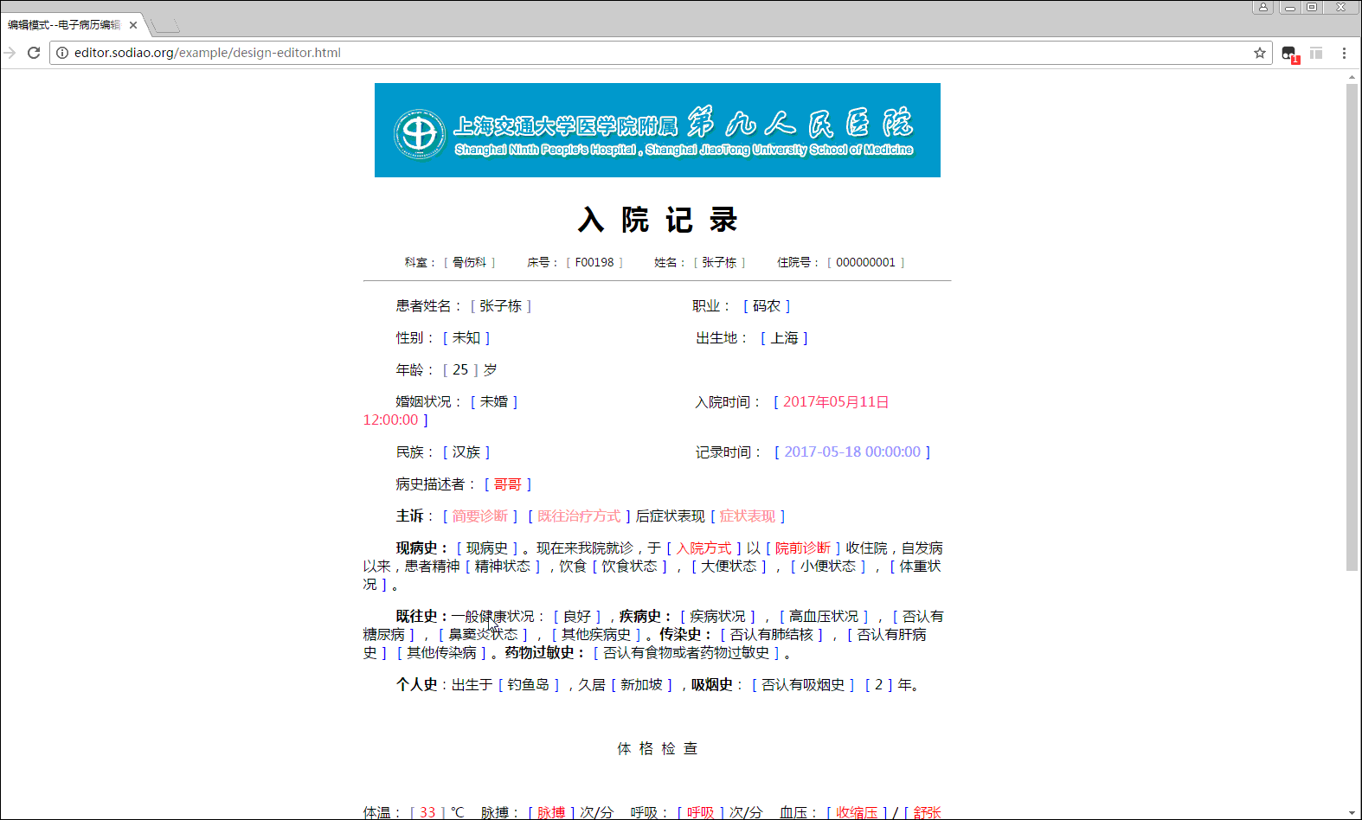
Task: Click the 其他传染病 field
Action: tap(442, 653)
